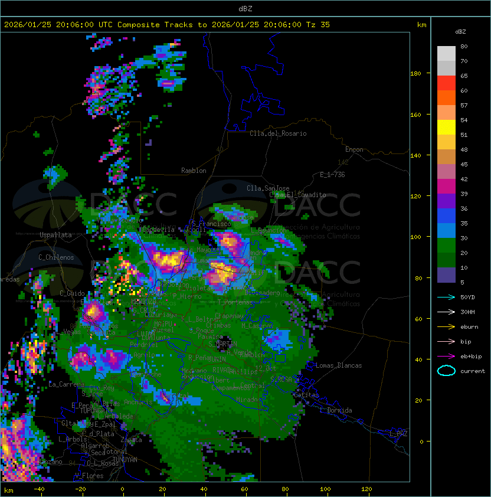Screen dimensions: 491x497
Task: Click the La_Carrera place label
Action: pos(66,384)
